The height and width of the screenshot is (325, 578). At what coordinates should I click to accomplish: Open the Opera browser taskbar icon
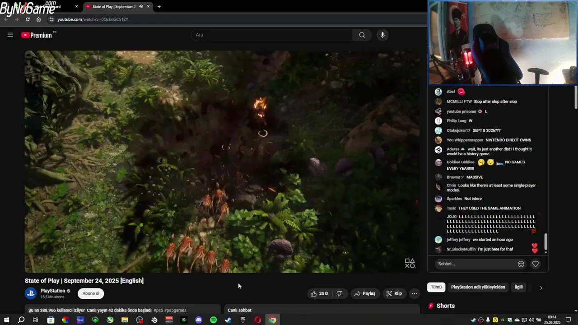pos(258,320)
